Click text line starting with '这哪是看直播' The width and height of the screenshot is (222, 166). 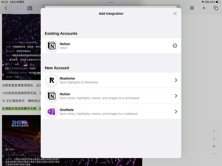(21, 85)
